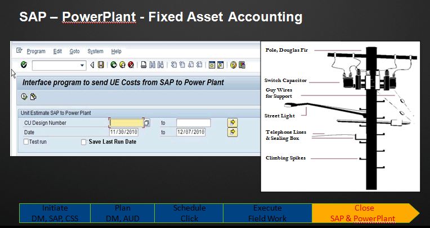The image size is (430, 228).
Task: Open the Help menu
Action: click(x=117, y=52)
